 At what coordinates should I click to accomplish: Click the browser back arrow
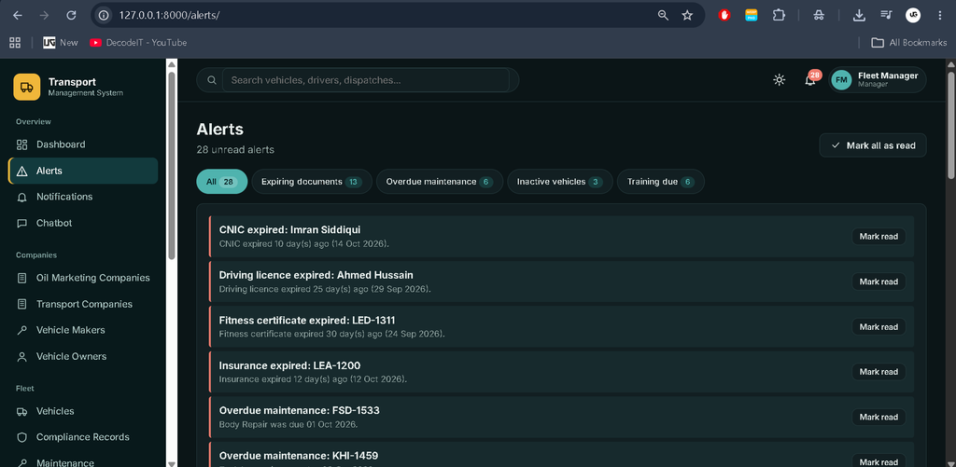point(17,15)
